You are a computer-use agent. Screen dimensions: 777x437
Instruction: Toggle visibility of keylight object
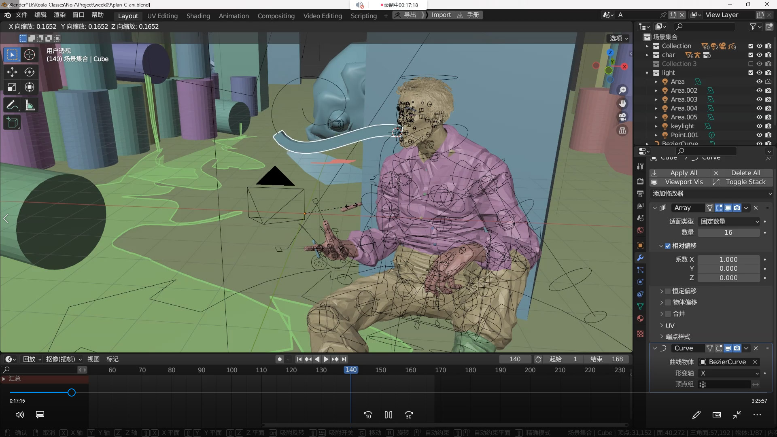[x=757, y=125]
